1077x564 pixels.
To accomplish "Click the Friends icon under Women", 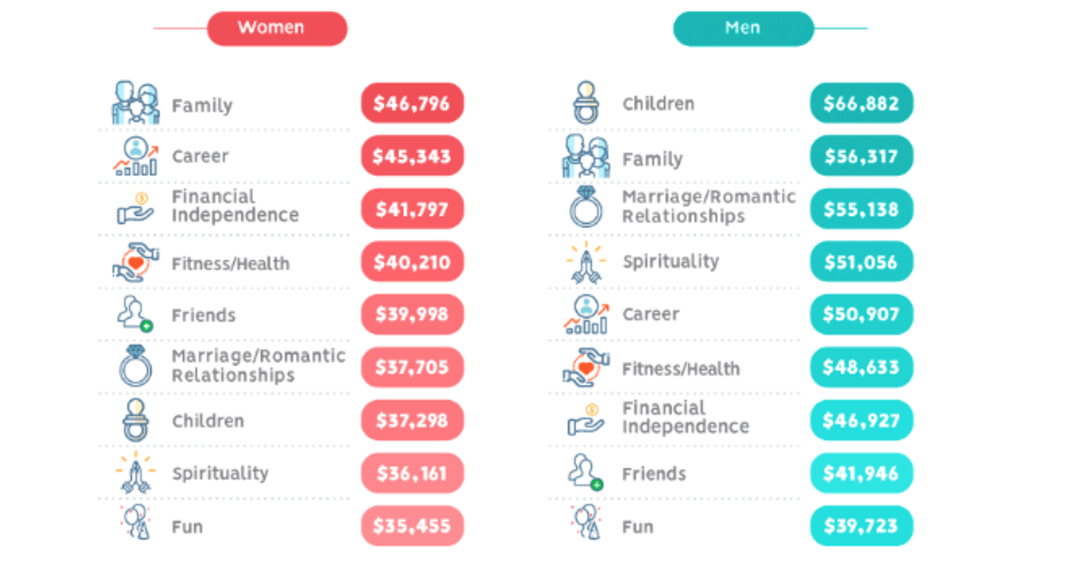I will click(x=135, y=314).
